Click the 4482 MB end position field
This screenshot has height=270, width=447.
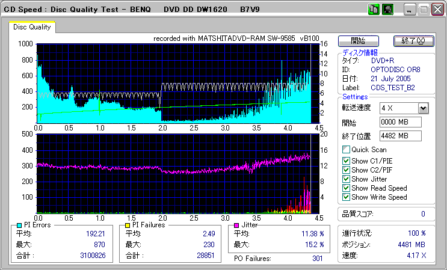399,135
